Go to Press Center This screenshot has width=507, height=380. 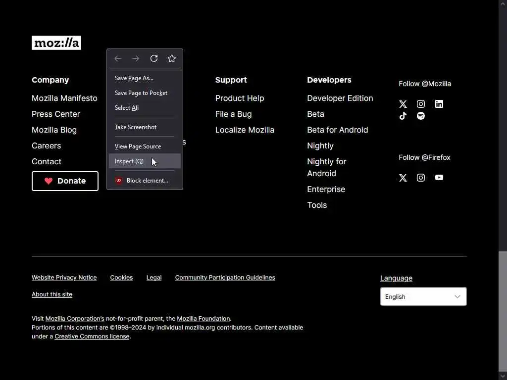tap(55, 114)
